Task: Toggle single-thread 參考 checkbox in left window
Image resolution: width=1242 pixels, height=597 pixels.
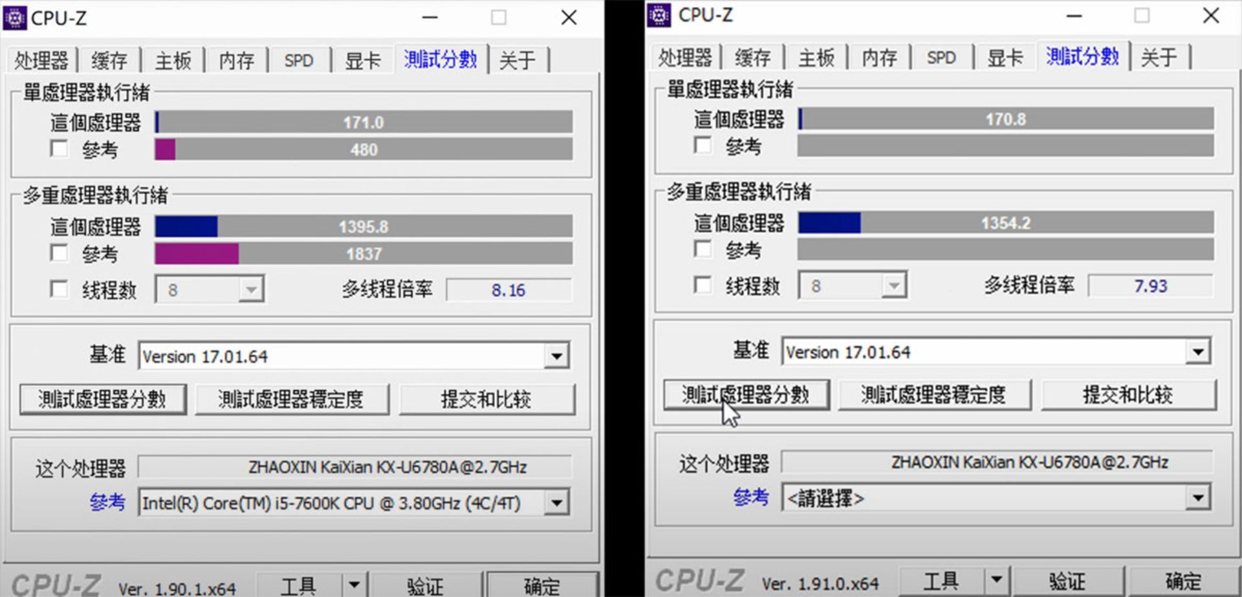Action: (60, 149)
